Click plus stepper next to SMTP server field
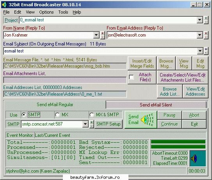This screenshot has width=212, height=180. pos(91,122)
